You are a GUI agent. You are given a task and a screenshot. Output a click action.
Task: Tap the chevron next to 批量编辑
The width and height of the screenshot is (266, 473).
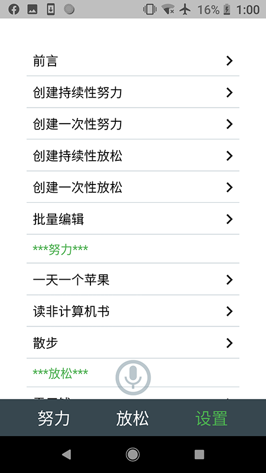point(229,219)
